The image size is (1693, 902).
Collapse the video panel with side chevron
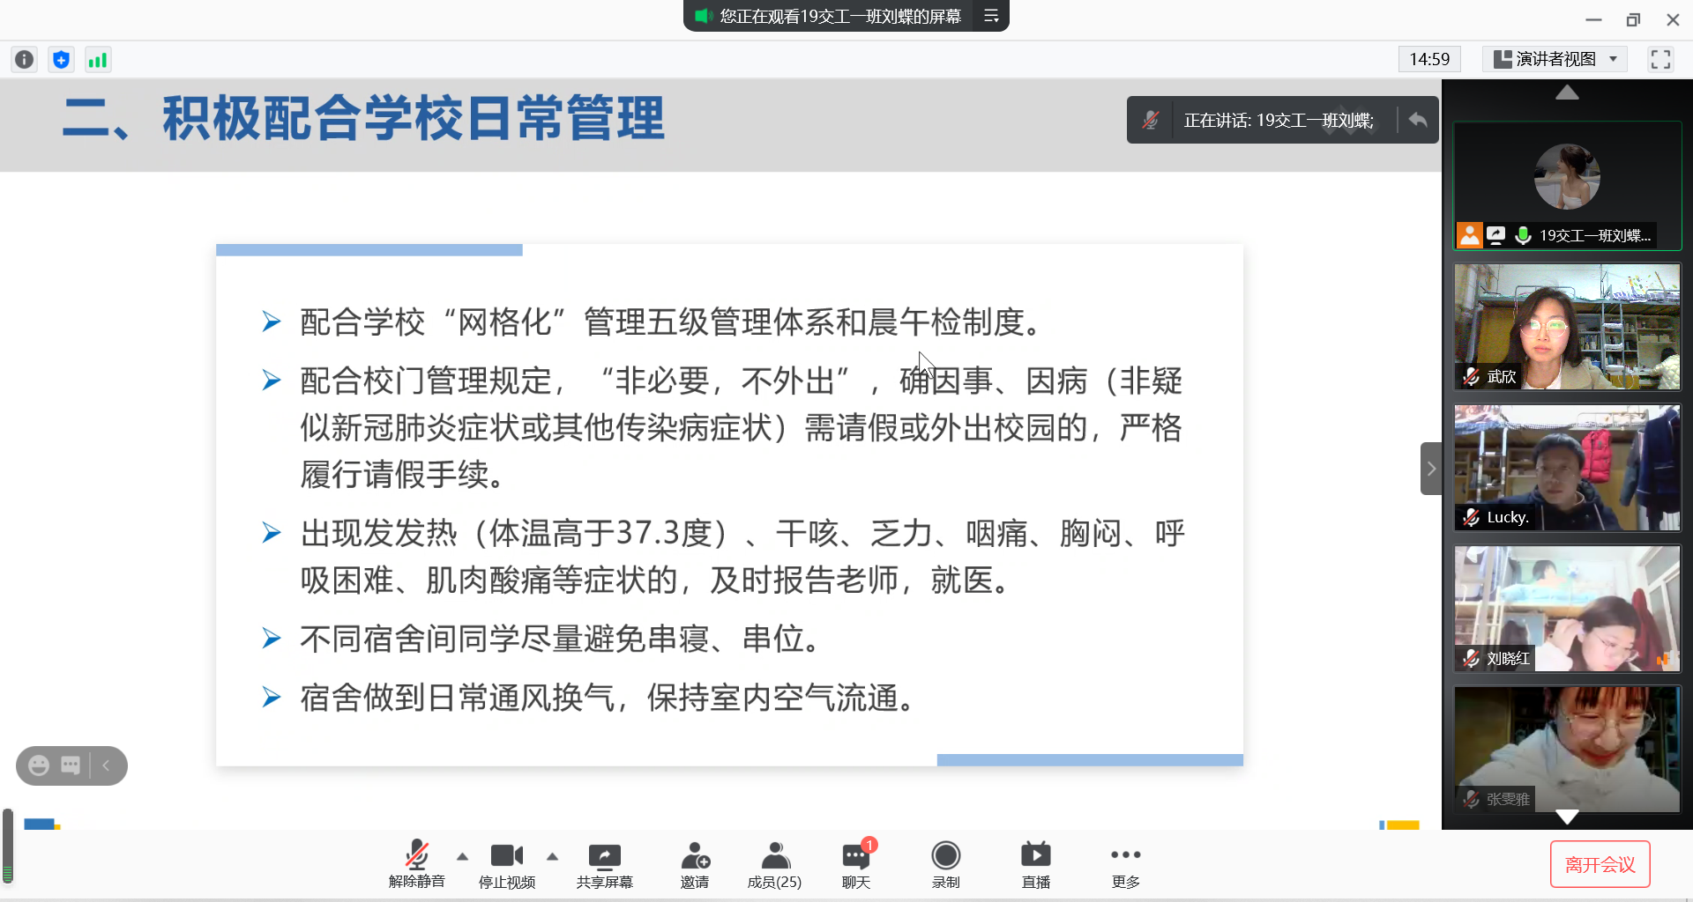1431,469
